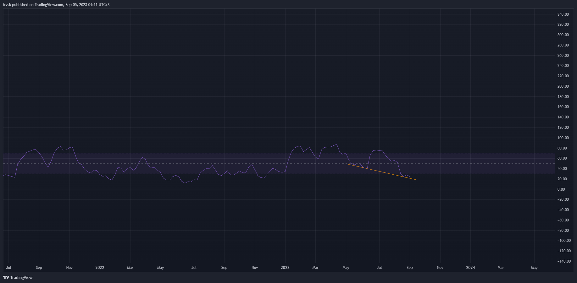Click the 2022 year label on time axis
Viewport: 577px width, 283px height.
tap(100, 268)
